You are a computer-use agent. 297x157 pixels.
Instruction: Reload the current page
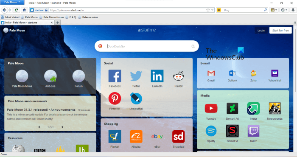(16, 10)
